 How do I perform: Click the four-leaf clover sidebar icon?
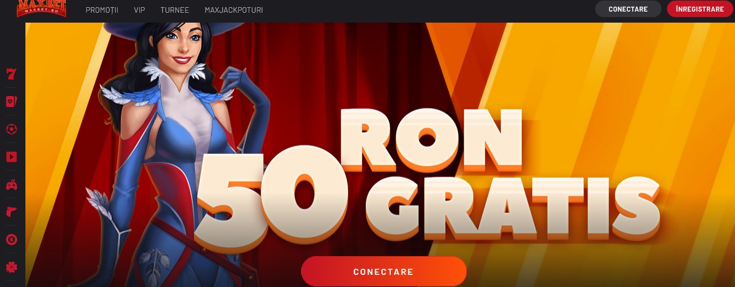[x=11, y=267]
